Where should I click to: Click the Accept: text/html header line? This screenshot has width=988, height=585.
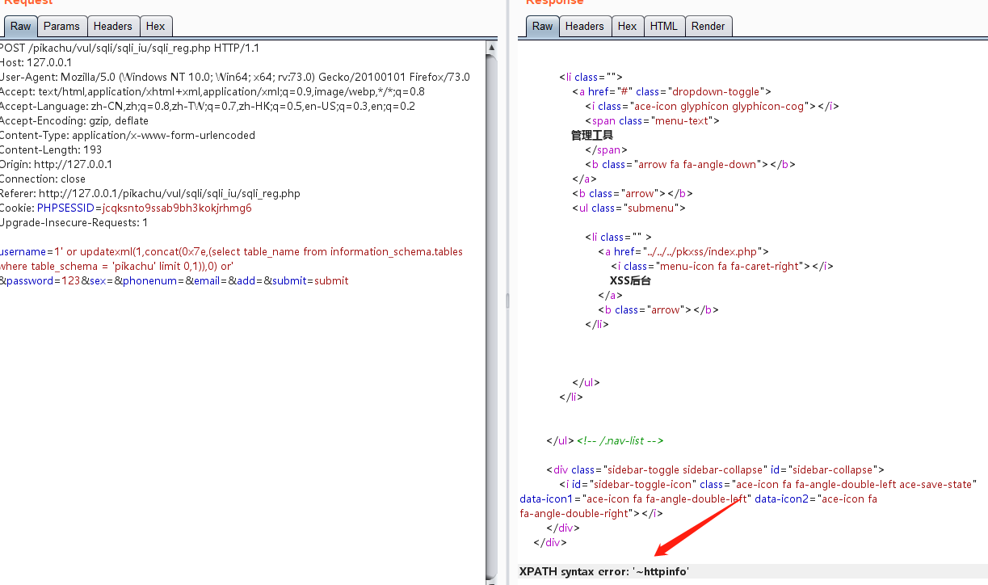point(212,91)
